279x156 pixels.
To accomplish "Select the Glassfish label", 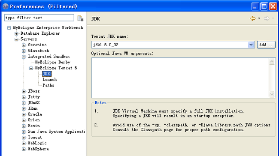I will coord(38,51).
